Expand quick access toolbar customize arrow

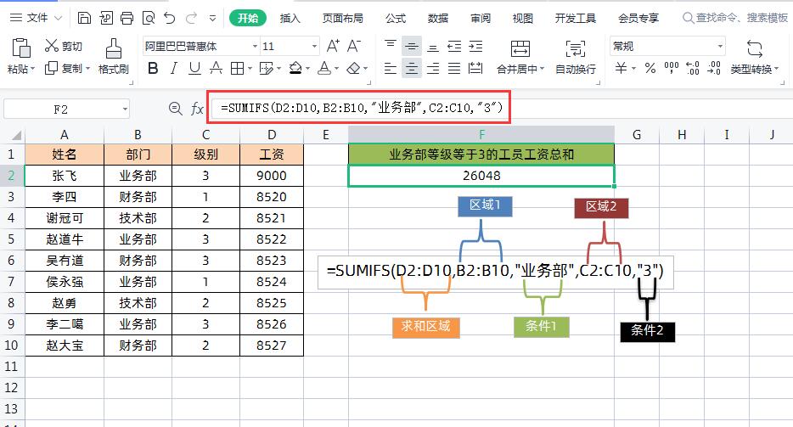(212, 19)
